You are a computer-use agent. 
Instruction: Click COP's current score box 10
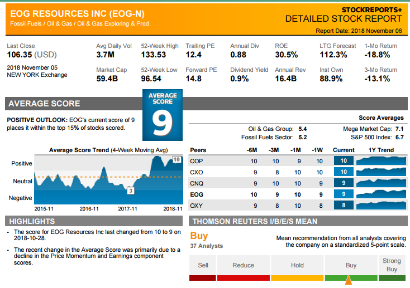click(344, 160)
